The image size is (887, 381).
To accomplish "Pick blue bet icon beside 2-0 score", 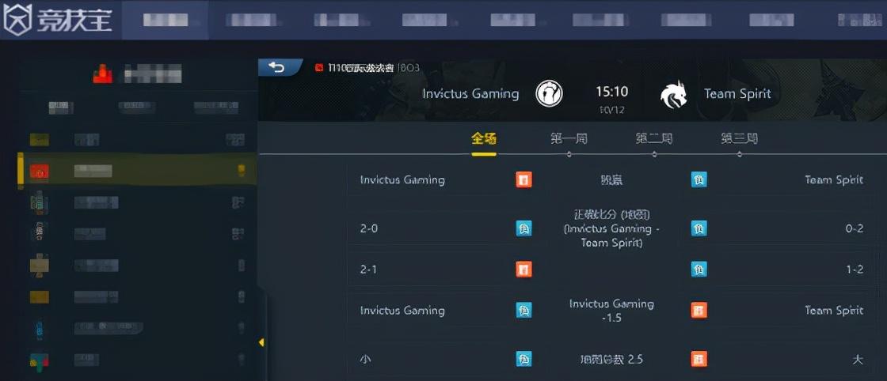I will coord(523,228).
